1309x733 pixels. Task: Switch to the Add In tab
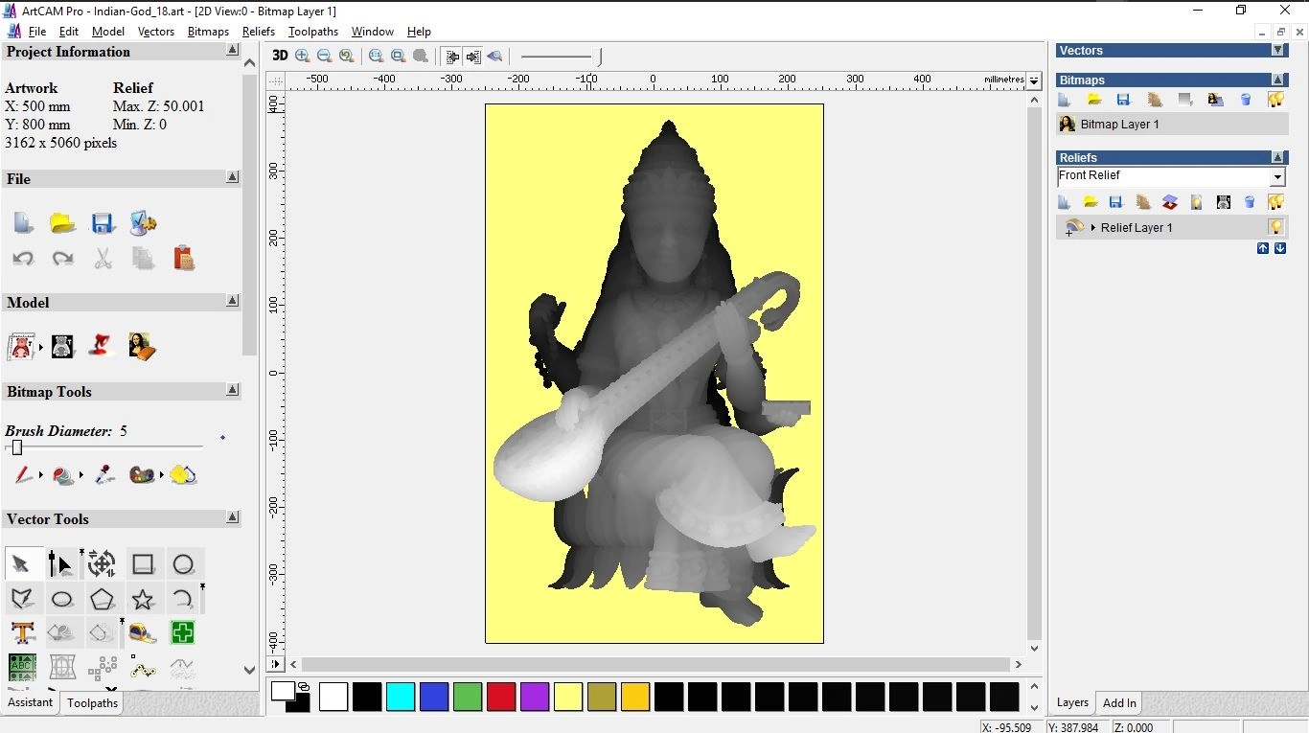(1119, 702)
